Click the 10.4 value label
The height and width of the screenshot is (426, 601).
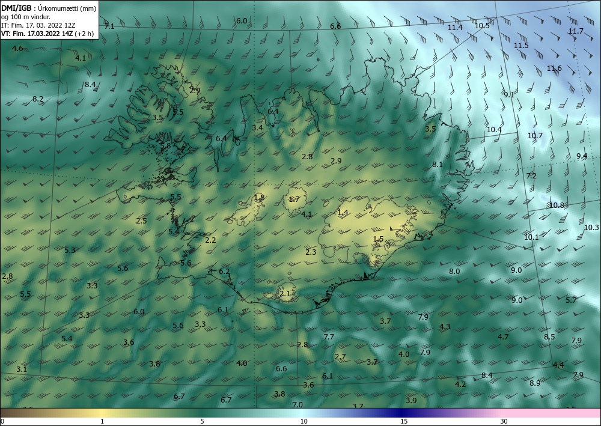(x=494, y=130)
